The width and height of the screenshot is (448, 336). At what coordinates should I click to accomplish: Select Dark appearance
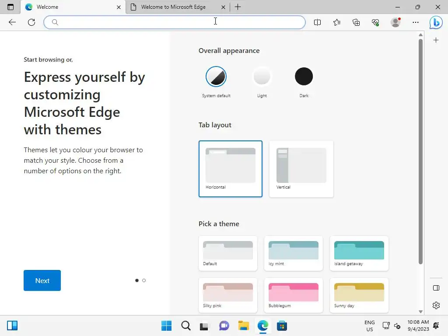coord(304,77)
